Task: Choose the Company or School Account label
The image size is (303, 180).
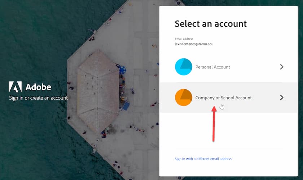Action: [x=223, y=98]
